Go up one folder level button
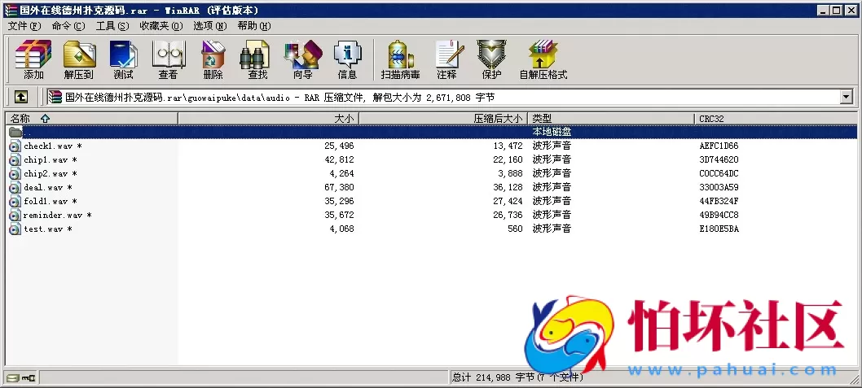The image size is (862, 388). (21, 97)
